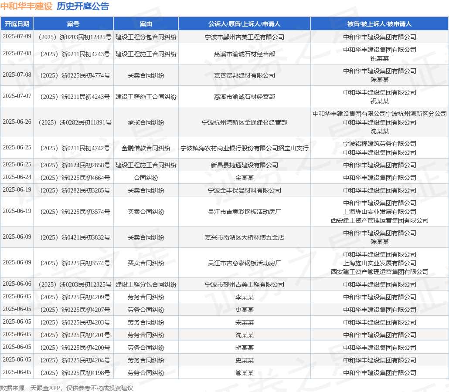Click defendant 中和华丰建设集团有限公司宁波杭州湾新区分公司
449x392 pixels.
tap(379, 114)
